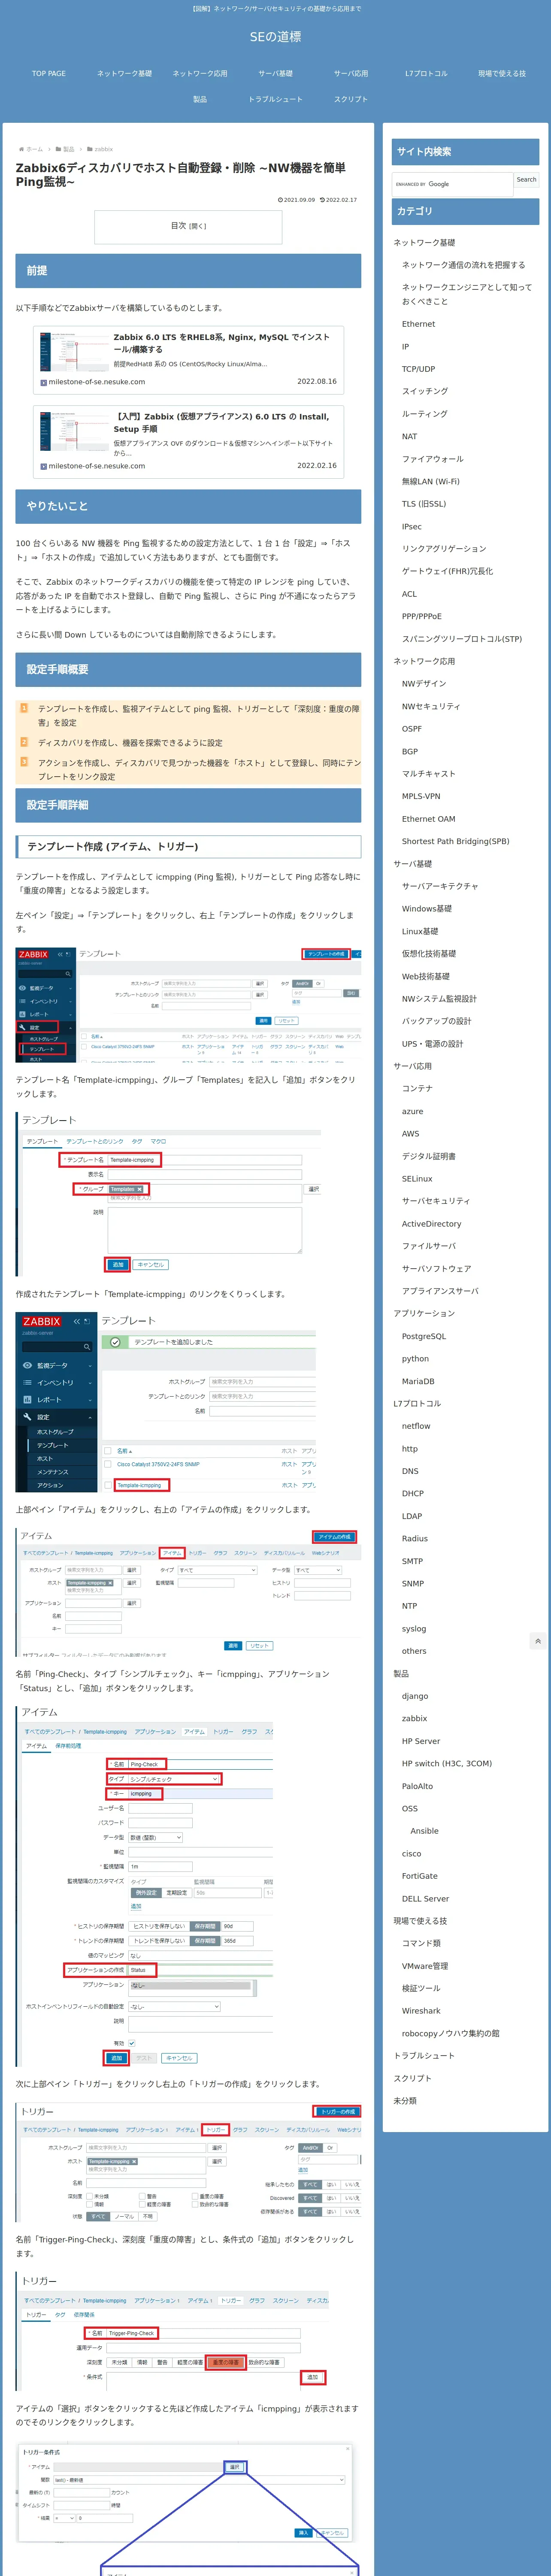Open the SNMP category link
This screenshot has width=551, height=2576.
pos(413,1583)
